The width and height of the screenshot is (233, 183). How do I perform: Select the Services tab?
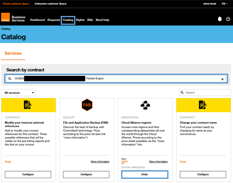click(x=13, y=53)
